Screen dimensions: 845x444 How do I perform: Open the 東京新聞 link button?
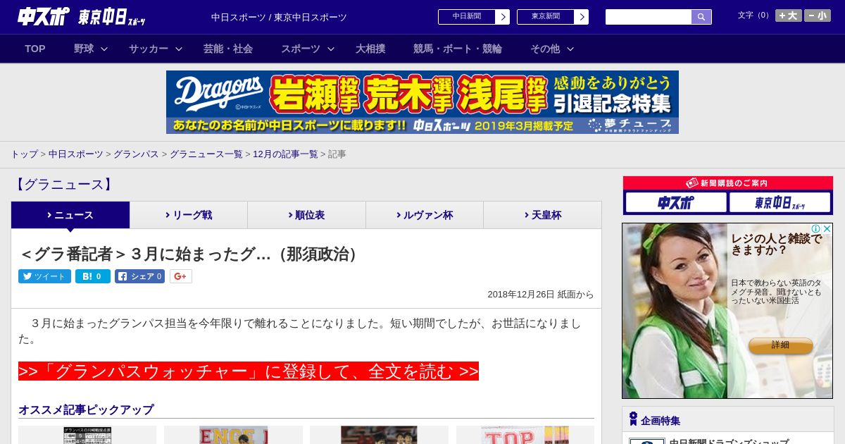coord(546,17)
